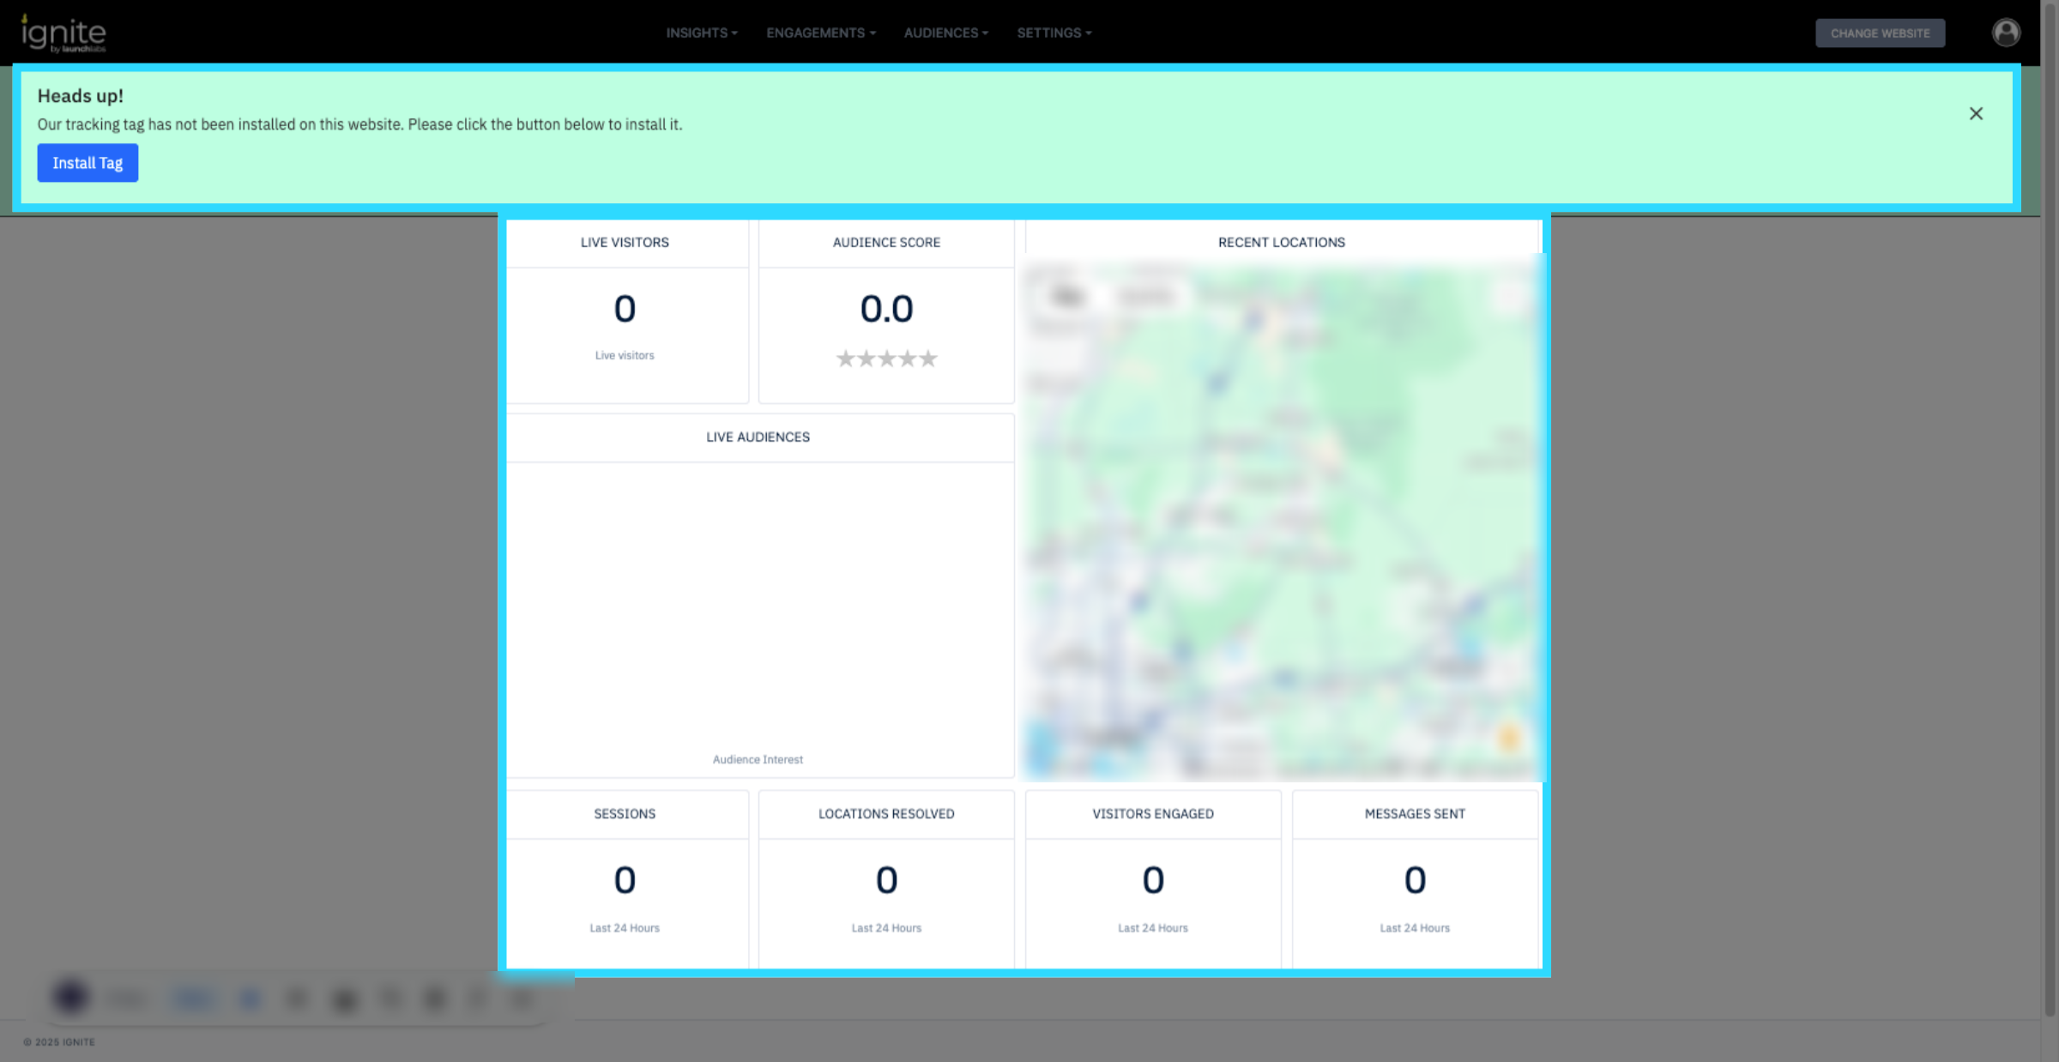Switch map to Satellite view
This screenshot has width=2059, height=1062.
[1146, 297]
